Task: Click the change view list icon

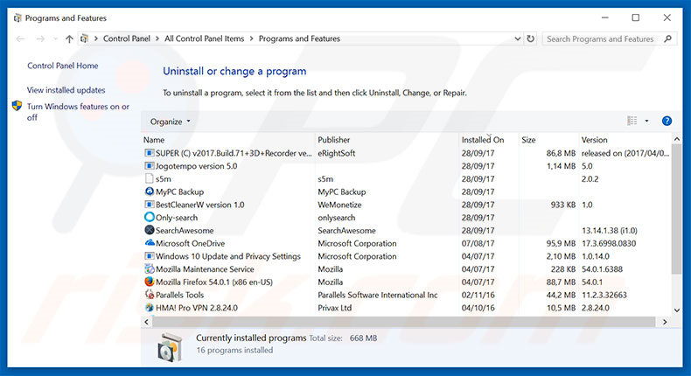Action: pos(632,121)
